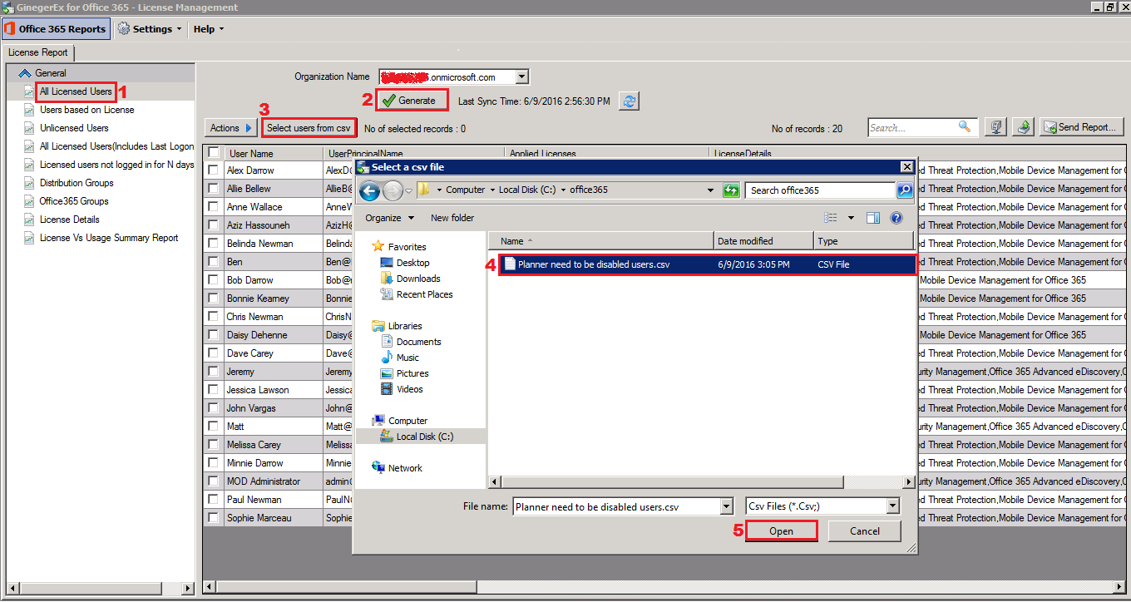Click the Desktop icon under Favorites
Image resolution: width=1131 pixels, height=602 pixels.
386,263
